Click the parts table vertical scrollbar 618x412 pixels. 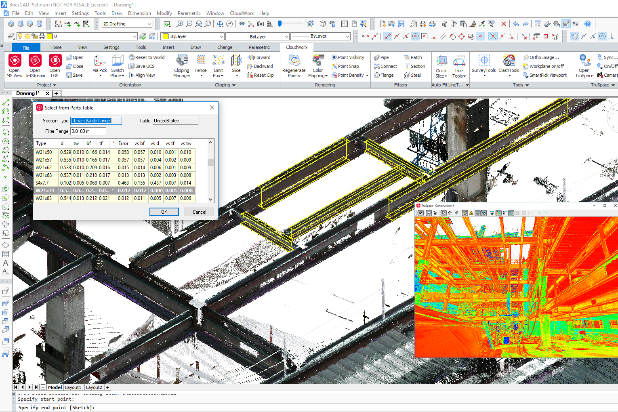210,170
